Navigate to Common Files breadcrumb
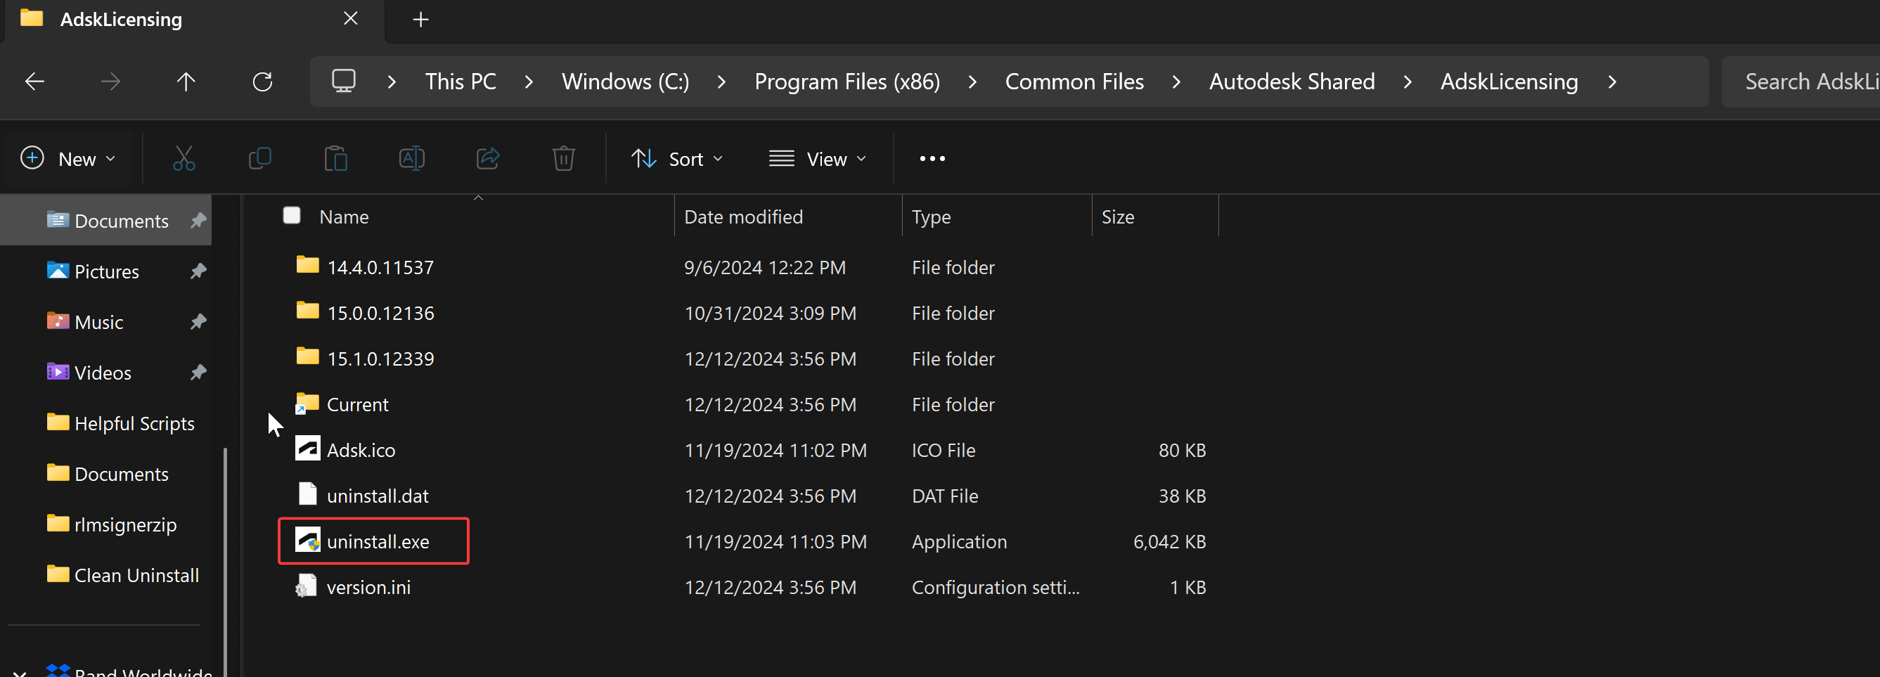The height and width of the screenshot is (677, 1880). (1074, 82)
